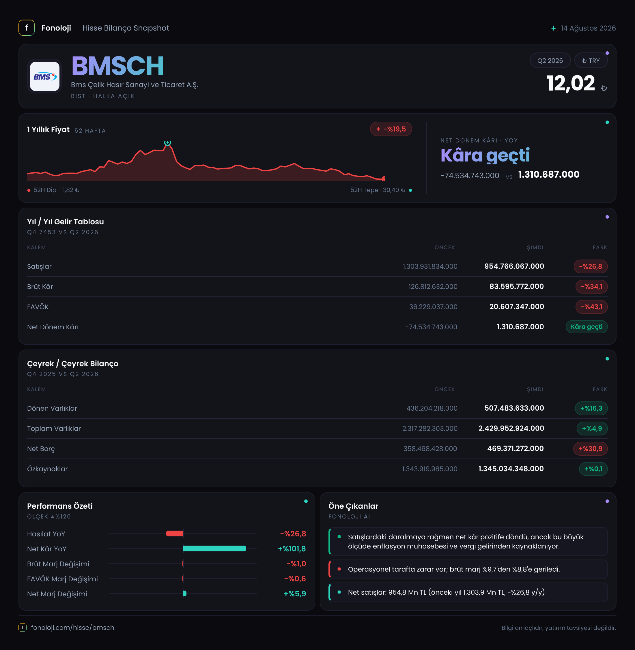Image resolution: width=635 pixels, height=650 pixels.
Task: Click the Fonoloji 'f' logo in header
Action: (26, 28)
